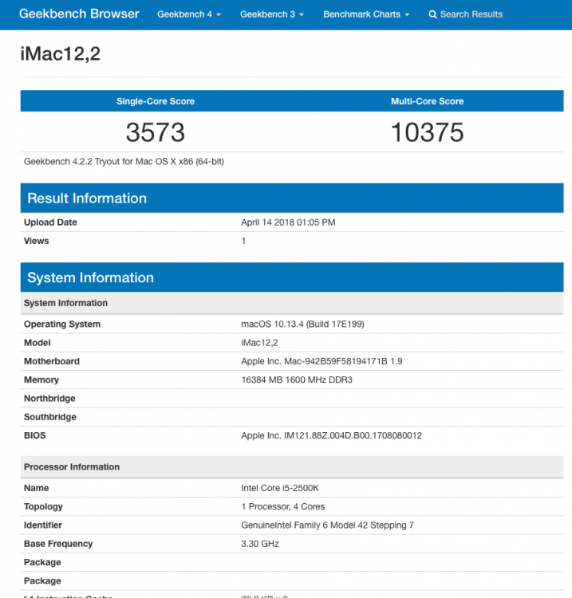Screen dimensions: 572x598
Task: Click the Result Information section header
Action: click(x=292, y=198)
